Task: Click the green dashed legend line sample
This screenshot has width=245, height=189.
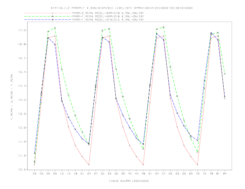Action: [x=48, y=16]
